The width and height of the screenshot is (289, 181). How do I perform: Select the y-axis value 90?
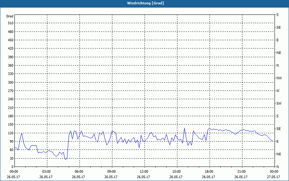pos(12,141)
